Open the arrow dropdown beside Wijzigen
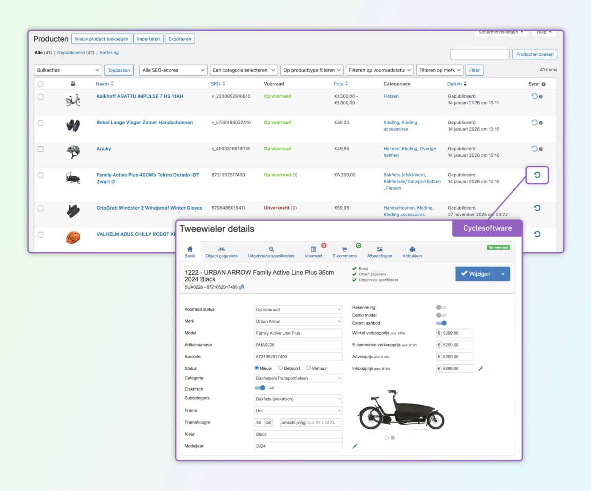Viewport: 591px width, 491px height. click(x=503, y=274)
